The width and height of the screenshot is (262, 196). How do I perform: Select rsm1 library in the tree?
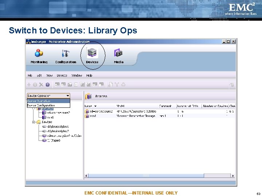[x=51, y=117]
